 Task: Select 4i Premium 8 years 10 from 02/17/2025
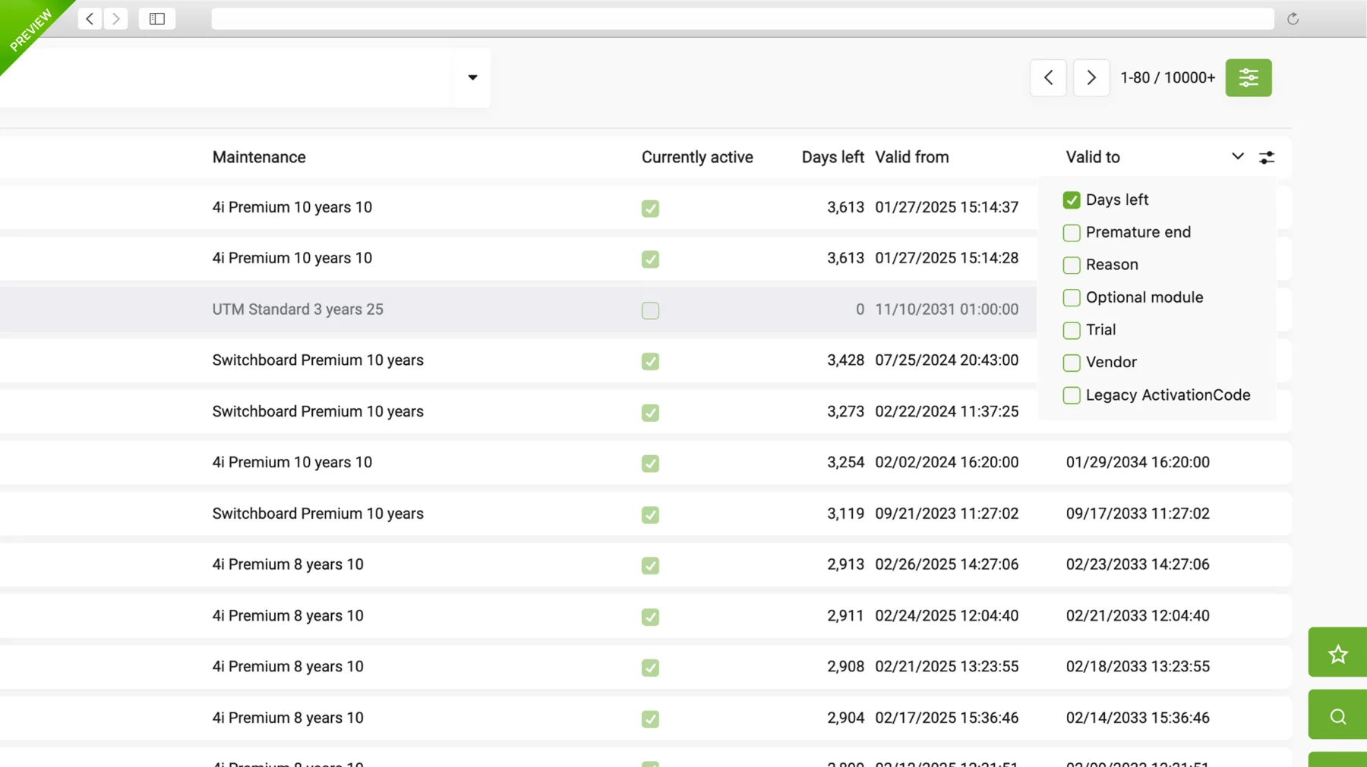pyautogui.click(x=646, y=718)
